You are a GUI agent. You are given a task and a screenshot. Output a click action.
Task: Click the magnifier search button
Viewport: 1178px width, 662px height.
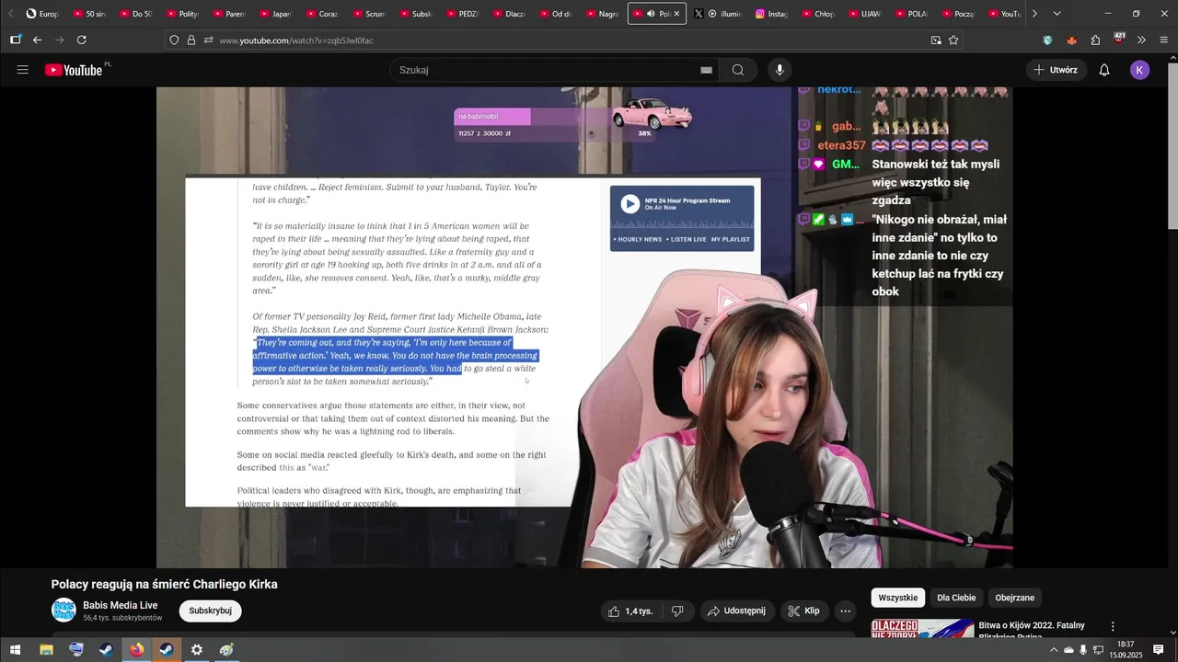click(738, 70)
